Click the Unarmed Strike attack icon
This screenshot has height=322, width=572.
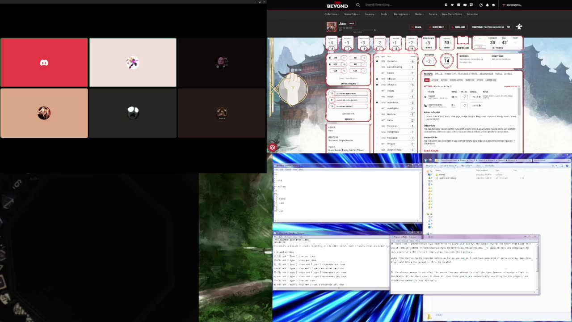(x=425, y=106)
